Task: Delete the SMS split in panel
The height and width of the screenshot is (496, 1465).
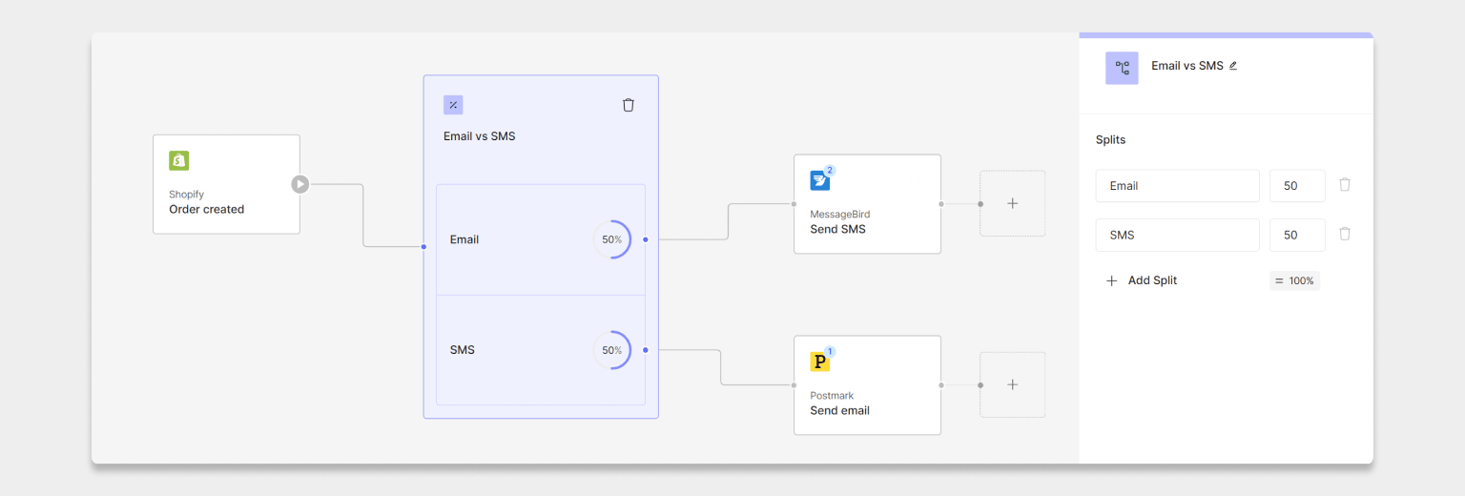Action: pos(1345,234)
